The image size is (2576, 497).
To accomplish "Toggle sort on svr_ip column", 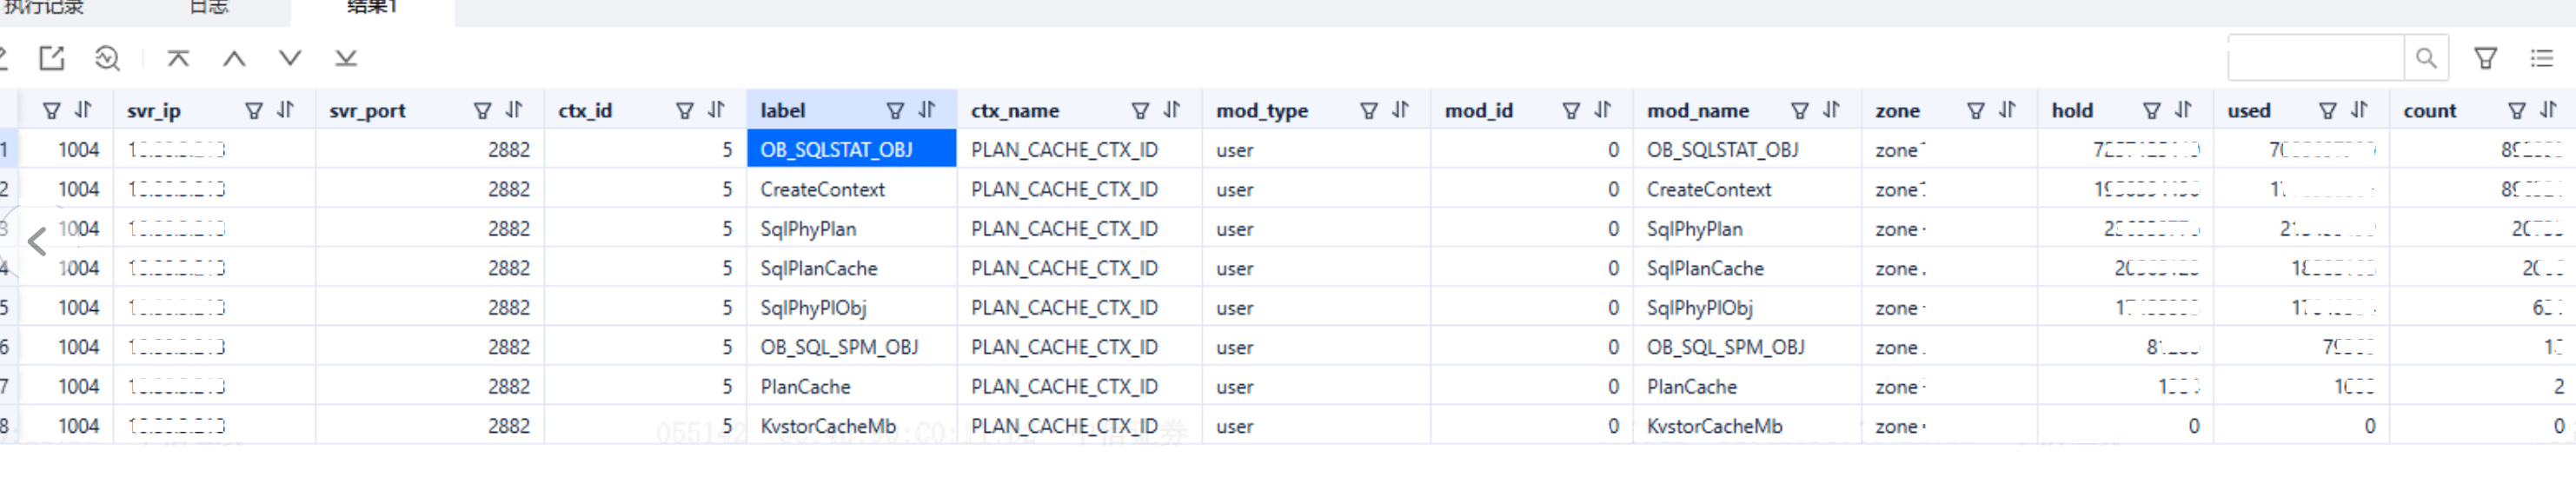I will pos(285,110).
